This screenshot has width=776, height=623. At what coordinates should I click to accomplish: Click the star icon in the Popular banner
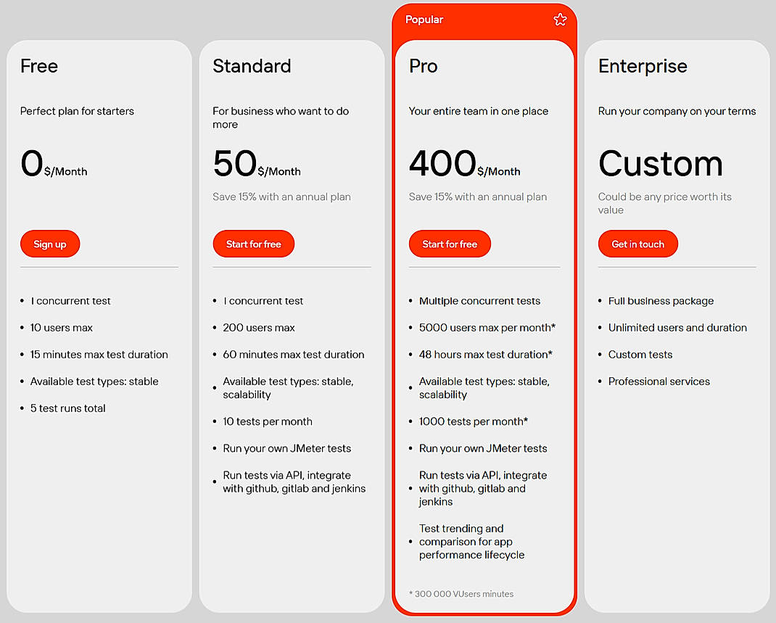click(560, 20)
